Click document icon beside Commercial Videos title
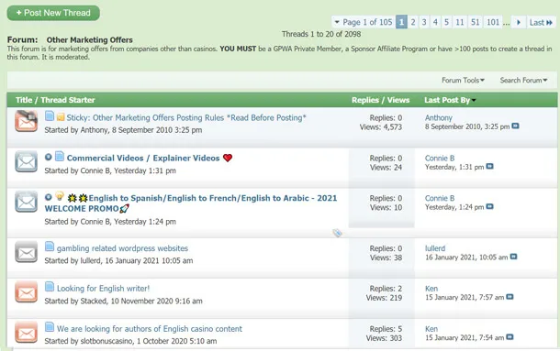This screenshot has width=560, height=351. pos(60,156)
